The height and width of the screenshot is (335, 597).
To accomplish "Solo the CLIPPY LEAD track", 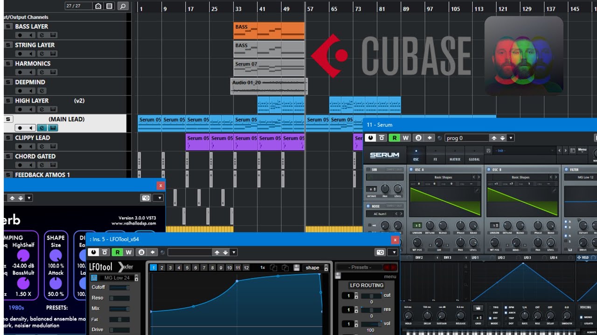I will [7, 138].
